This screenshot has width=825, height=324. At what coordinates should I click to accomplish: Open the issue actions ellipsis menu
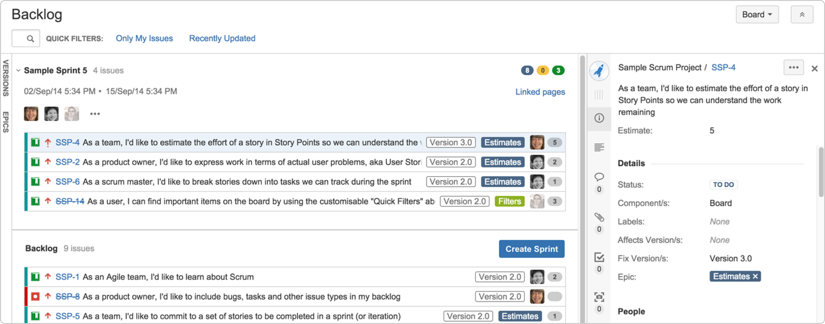pyautogui.click(x=793, y=68)
